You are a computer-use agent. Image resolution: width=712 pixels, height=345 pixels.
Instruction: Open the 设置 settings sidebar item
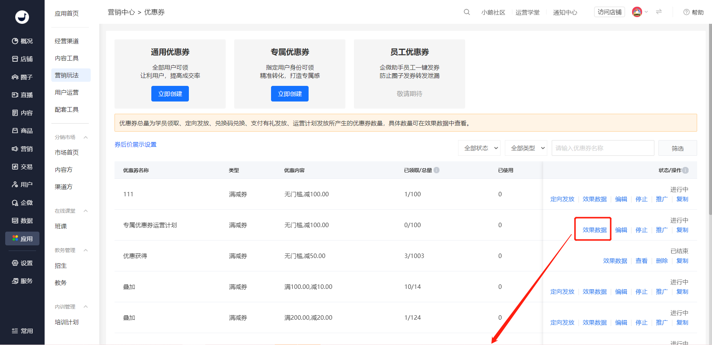coord(22,263)
